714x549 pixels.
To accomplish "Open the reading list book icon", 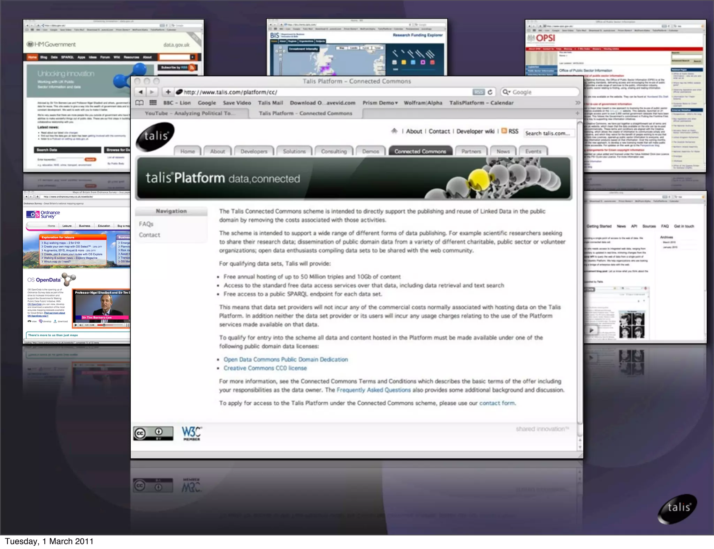I will pyautogui.click(x=139, y=103).
